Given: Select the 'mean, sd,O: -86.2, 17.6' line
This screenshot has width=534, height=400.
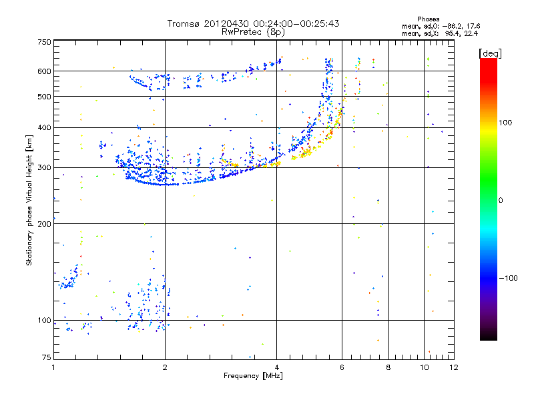Looking at the screenshot, I should coord(441,26).
